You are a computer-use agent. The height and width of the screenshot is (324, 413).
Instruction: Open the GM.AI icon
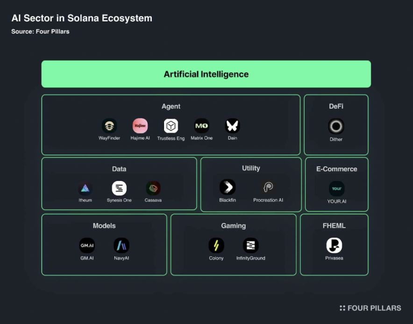[87, 245]
